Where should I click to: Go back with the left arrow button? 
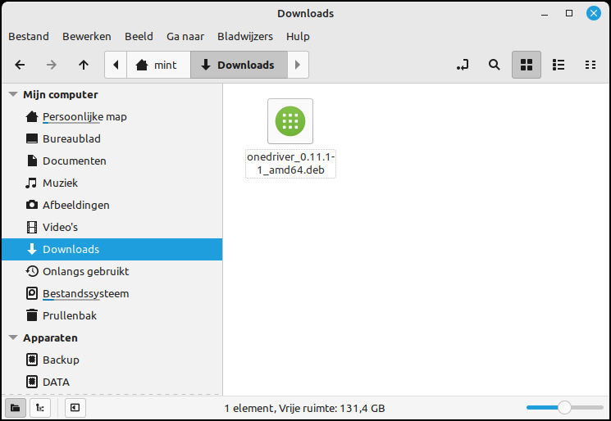point(20,65)
